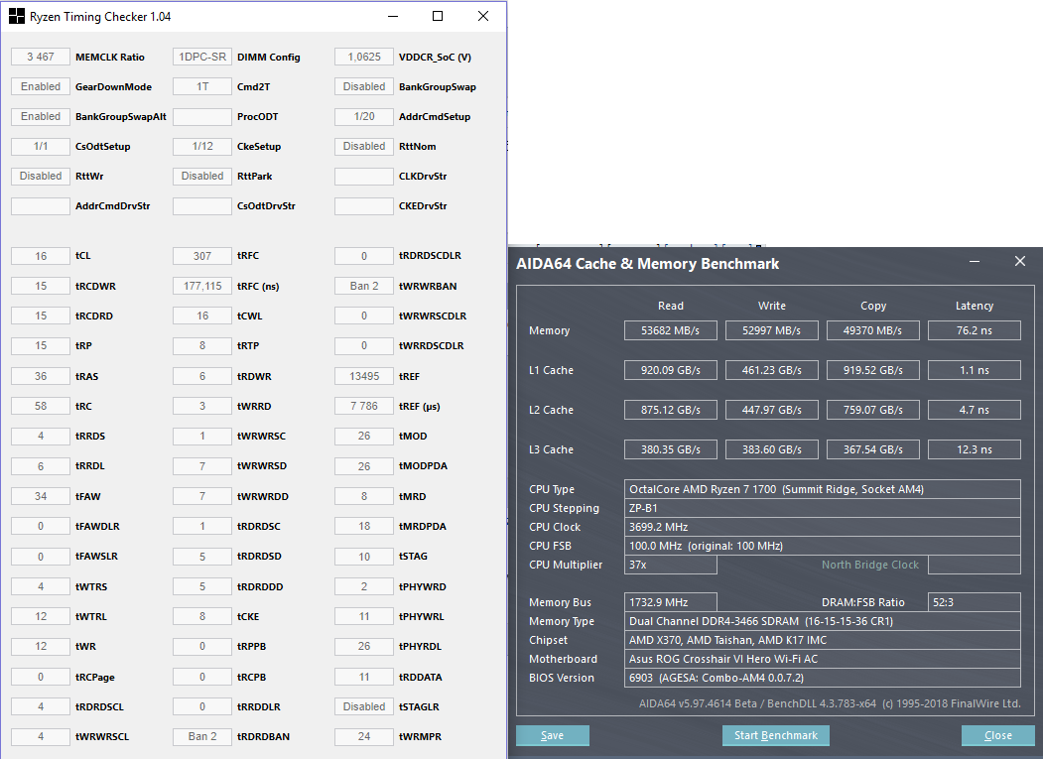Click the tFAW value 34 field
The width and height of the screenshot is (1043, 759).
pyautogui.click(x=41, y=496)
